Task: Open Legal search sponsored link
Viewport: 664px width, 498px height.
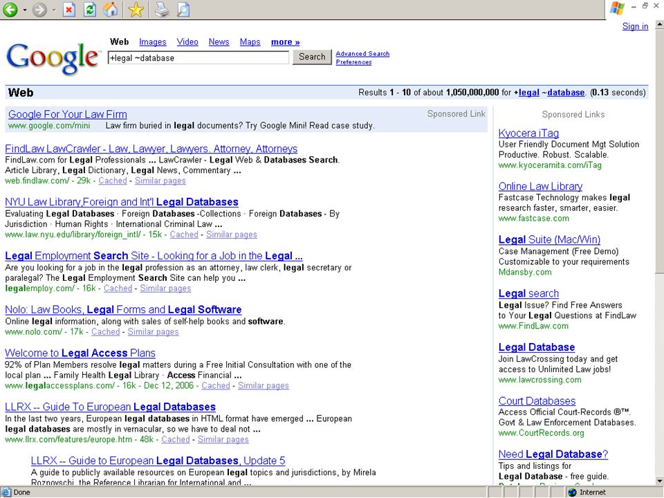Action: coord(528,293)
